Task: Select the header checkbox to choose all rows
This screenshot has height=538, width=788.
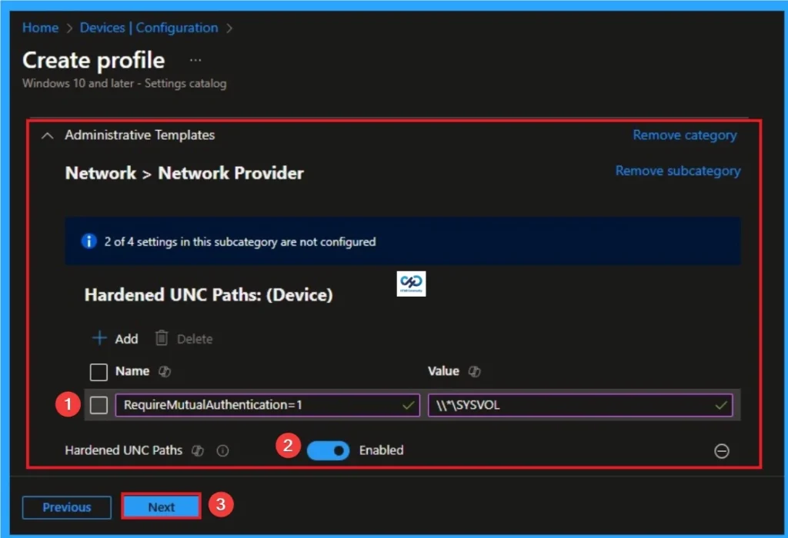Action: coord(98,371)
